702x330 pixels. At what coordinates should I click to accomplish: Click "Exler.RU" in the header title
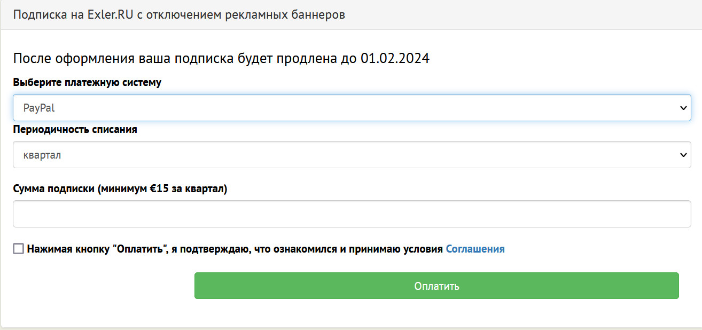(x=110, y=15)
